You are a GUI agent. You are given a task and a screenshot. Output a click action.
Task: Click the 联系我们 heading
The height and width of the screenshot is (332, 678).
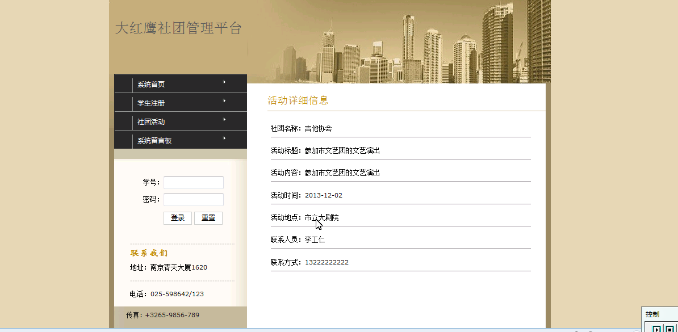pos(149,253)
